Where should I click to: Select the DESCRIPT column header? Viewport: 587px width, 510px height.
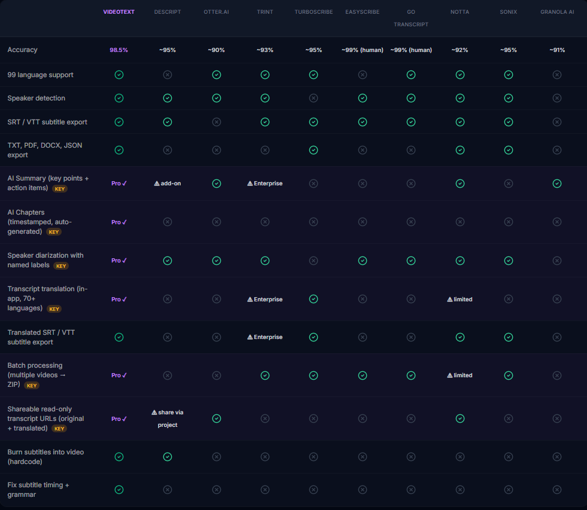click(168, 12)
